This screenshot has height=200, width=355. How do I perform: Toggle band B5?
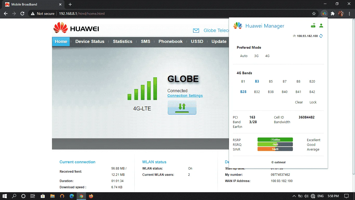pos(271,81)
